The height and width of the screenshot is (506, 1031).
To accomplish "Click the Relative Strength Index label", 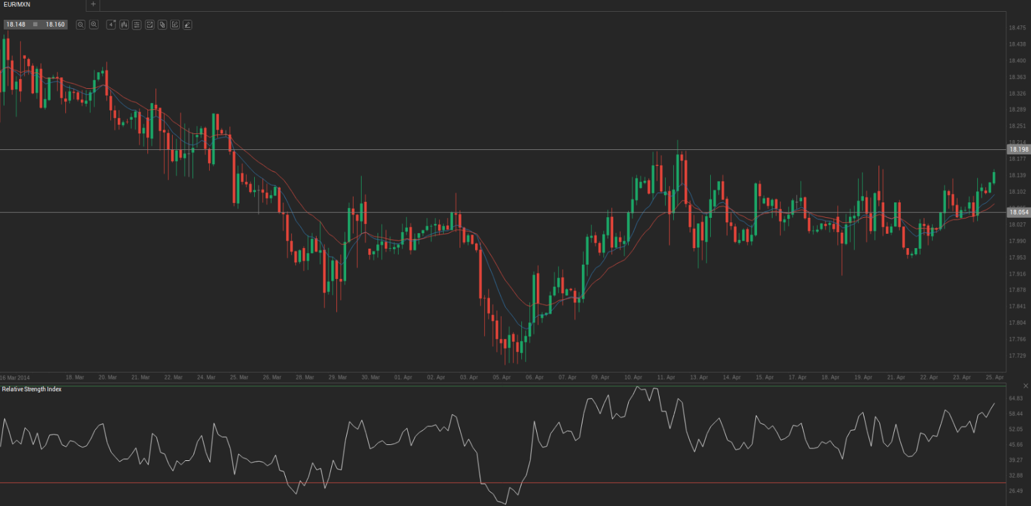I will point(31,389).
